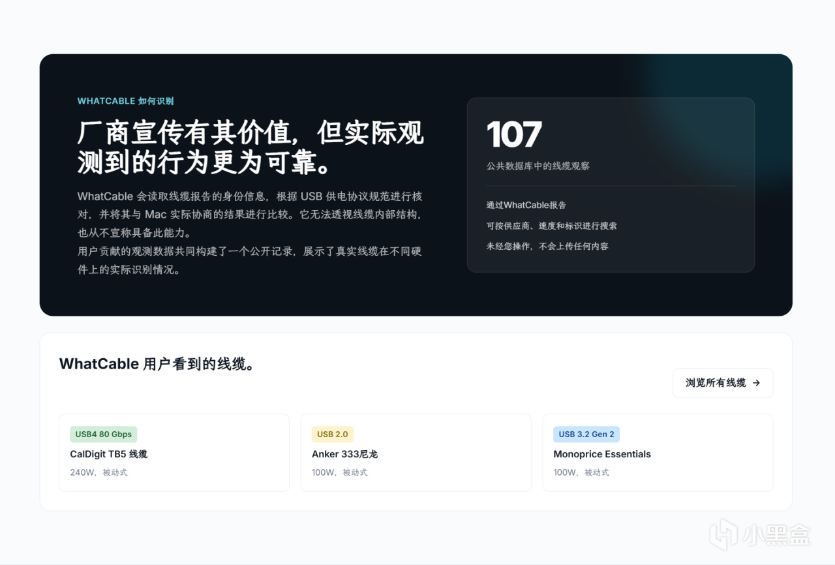Open the Monoprice Essentials cable card
Screen dimensions: 835x565
(x=658, y=453)
